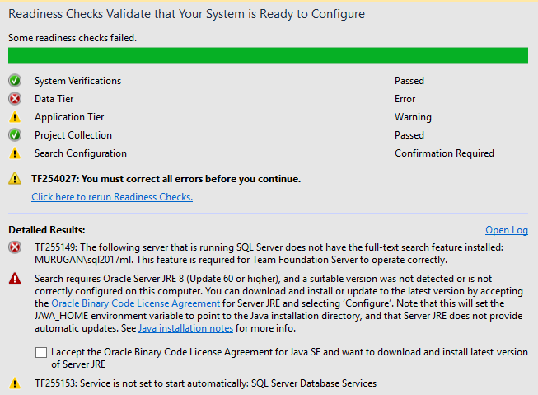Screen dimensions: 538x395
Task: Rerun Readiness Checks via the link
Action: coord(112,197)
